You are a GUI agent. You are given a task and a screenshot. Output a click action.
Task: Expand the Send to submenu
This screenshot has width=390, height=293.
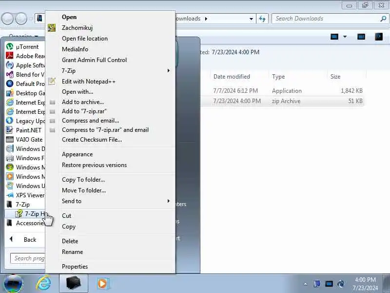coord(169,201)
